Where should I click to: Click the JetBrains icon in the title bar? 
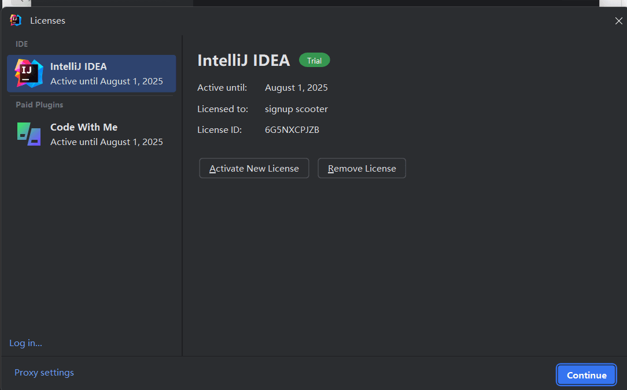(16, 20)
